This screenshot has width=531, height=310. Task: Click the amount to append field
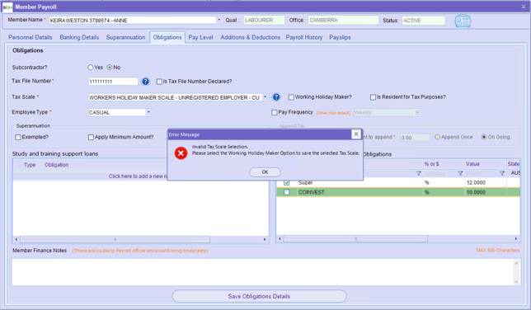[x=416, y=138]
